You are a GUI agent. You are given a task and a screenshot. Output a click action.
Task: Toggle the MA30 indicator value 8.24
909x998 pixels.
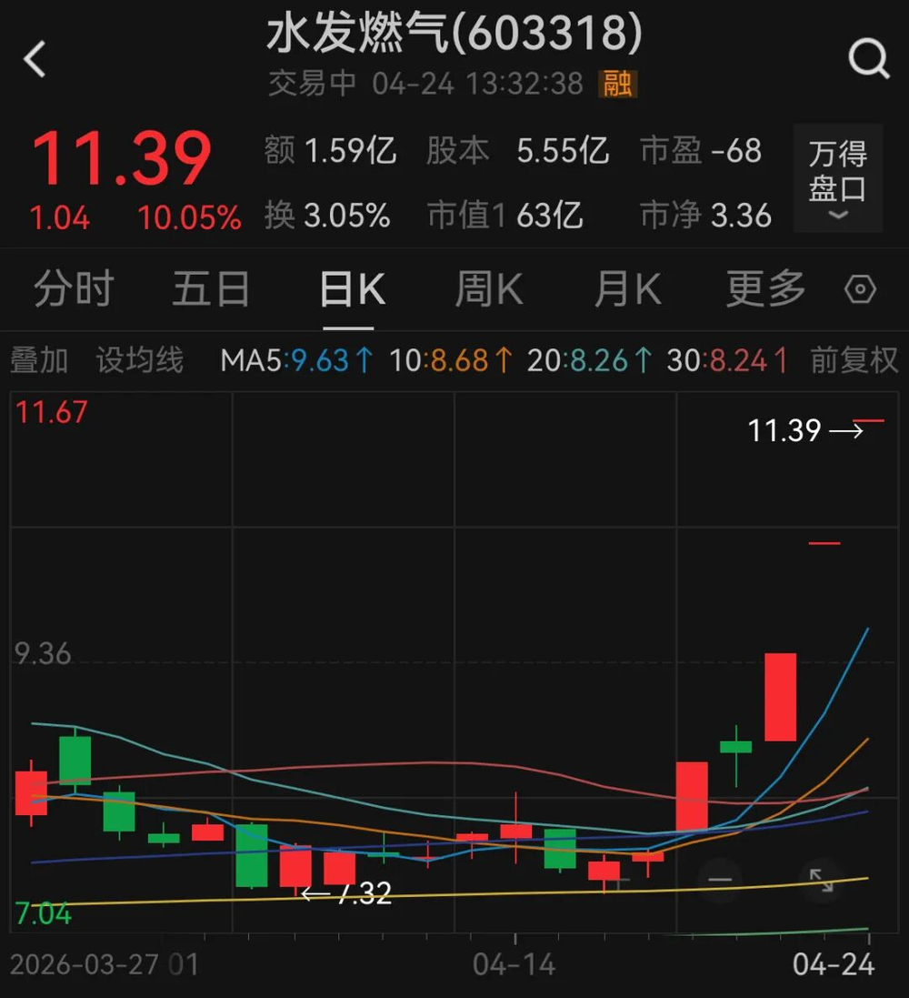coord(727,361)
